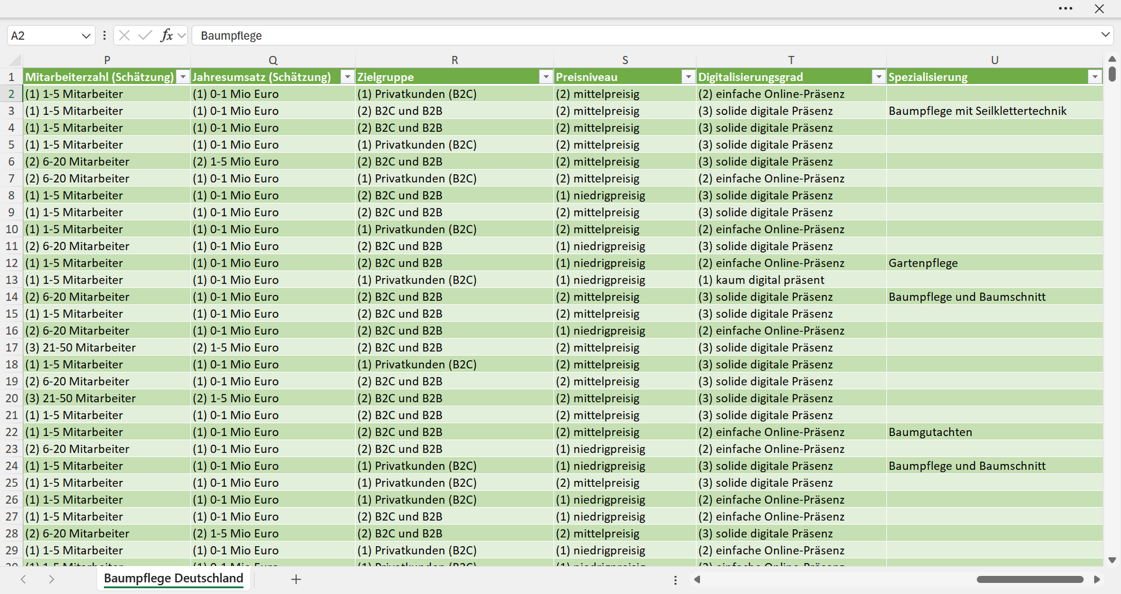The width and height of the screenshot is (1121, 594).
Task: Select 'Baumpflege und Baumschnitt' in row 14
Action: pos(995,297)
